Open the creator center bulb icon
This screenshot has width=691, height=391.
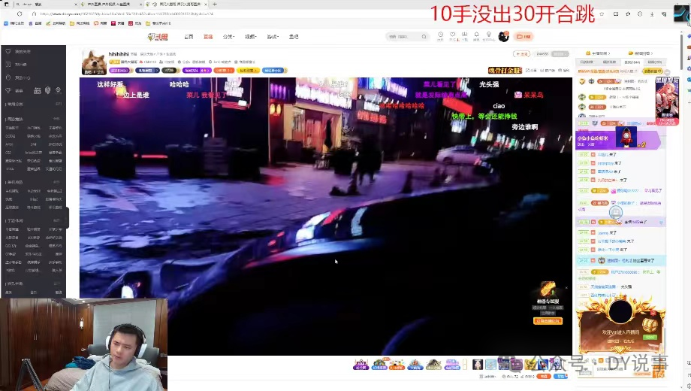pyautogui.click(x=489, y=36)
